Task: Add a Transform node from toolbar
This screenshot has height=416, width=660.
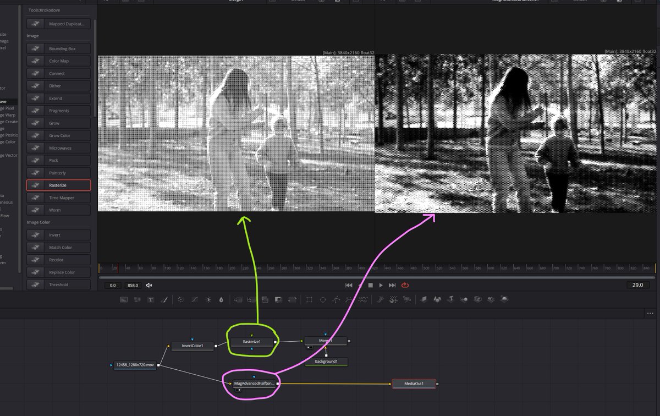Action: (292, 299)
